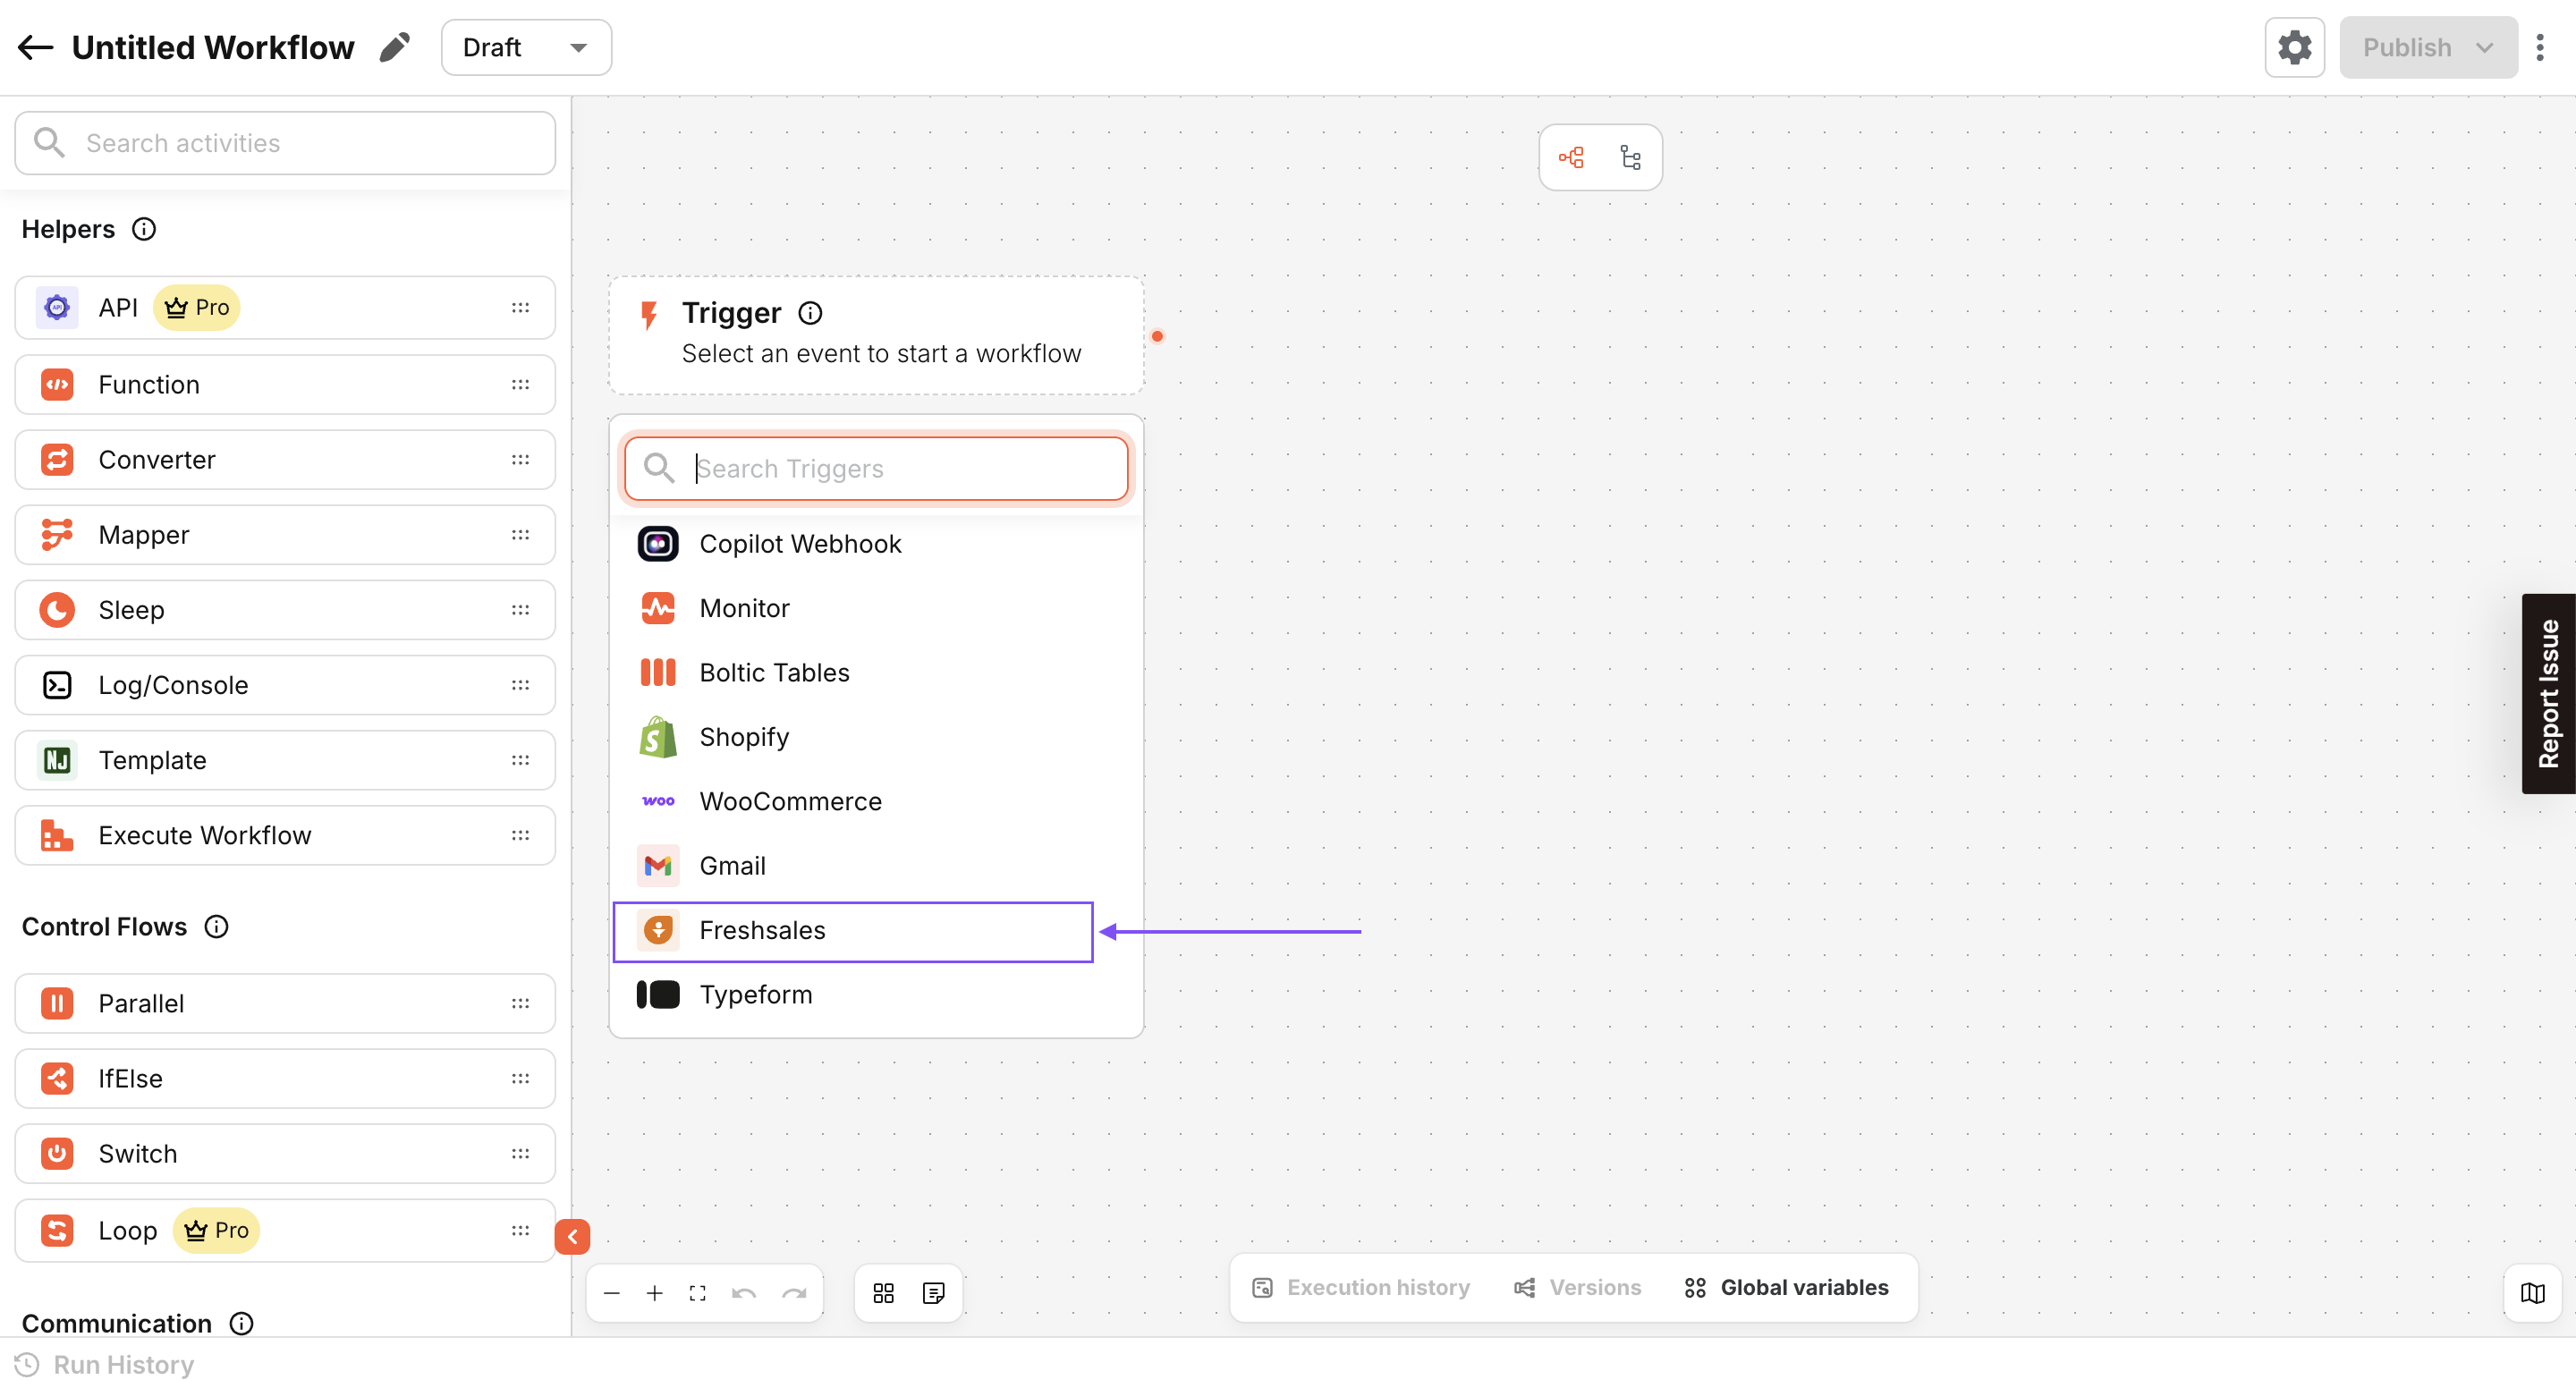The width and height of the screenshot is (2576, 1388).
Task: Add a sticky note to canvas
Action: (933, 1292)
